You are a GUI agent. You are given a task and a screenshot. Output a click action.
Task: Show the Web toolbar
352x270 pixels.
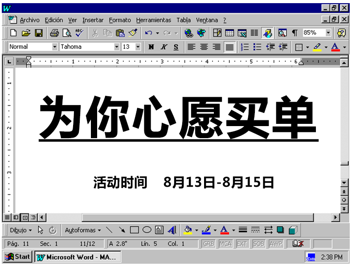201,33
